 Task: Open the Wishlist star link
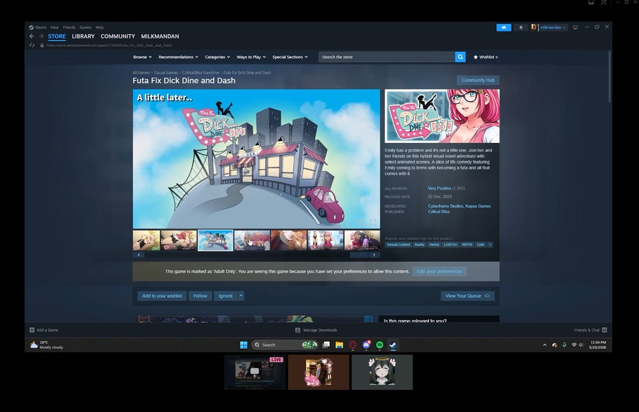[485, 57]
